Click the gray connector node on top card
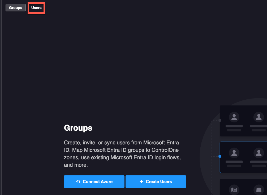Screen dimensions: 267x195 [x=219, y=120]
